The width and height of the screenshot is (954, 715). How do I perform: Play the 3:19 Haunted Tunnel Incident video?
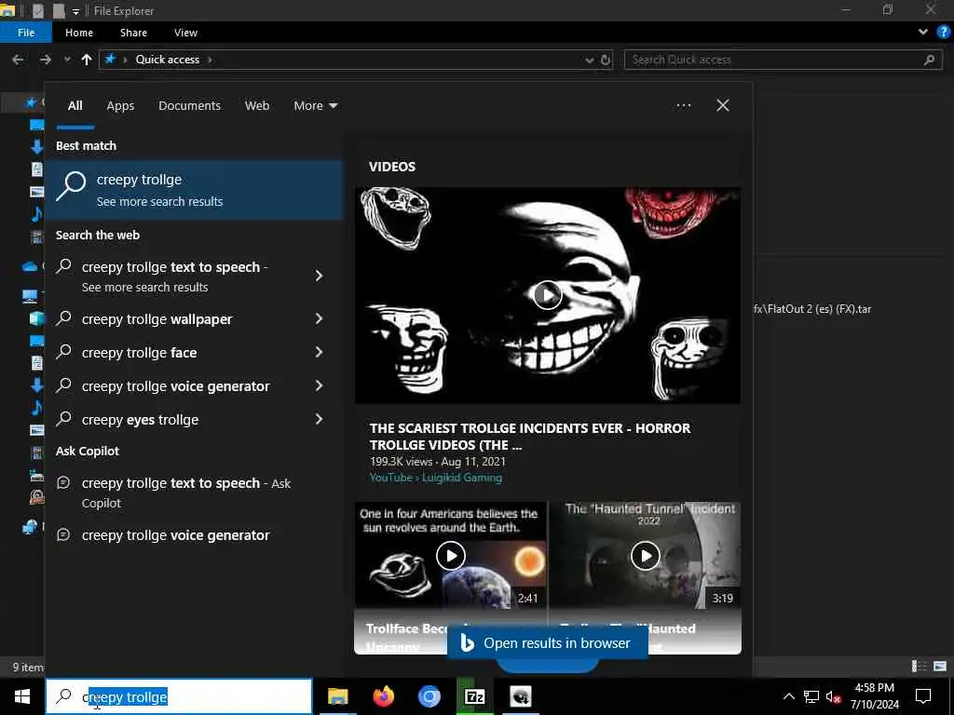[x=645, y=556]
